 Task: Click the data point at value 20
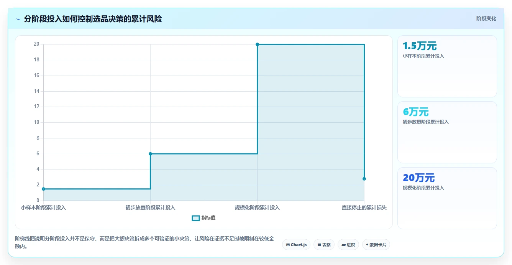pyautogui.click(x=257, y=44)
